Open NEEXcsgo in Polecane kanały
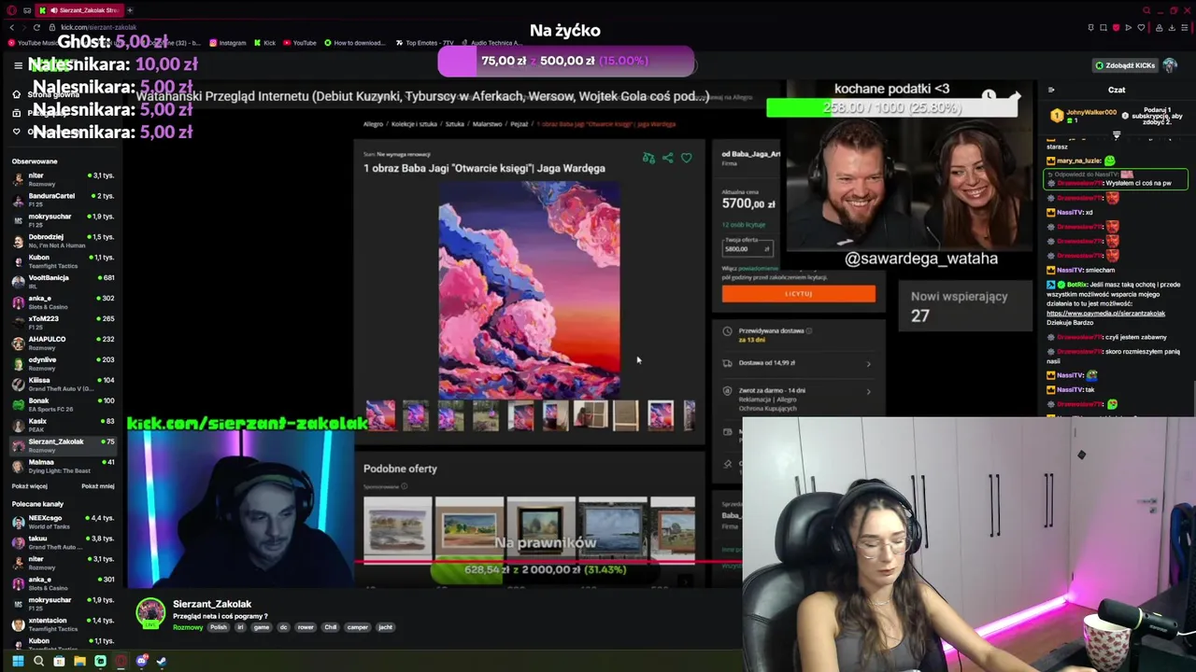The image size is (1196, 672). pos(62,521)
